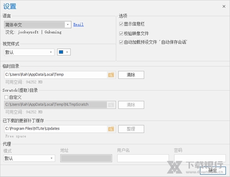Open folder browse icon for temp directory
Image resolution: width=230 pixels, height=177 pixels.
[x=111, y=75]
